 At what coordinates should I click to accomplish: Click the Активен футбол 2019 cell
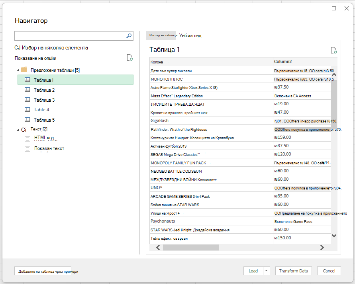click(x=211, y=146)
